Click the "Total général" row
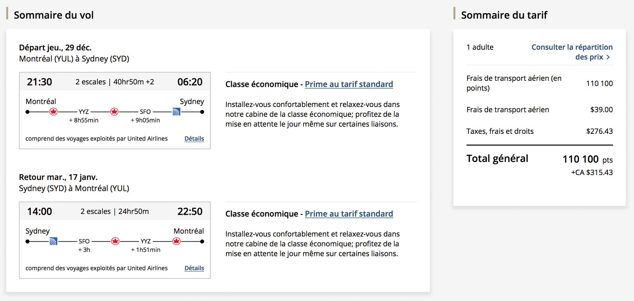This screenshot has height=301, width=634. click(x=497, y=158)
